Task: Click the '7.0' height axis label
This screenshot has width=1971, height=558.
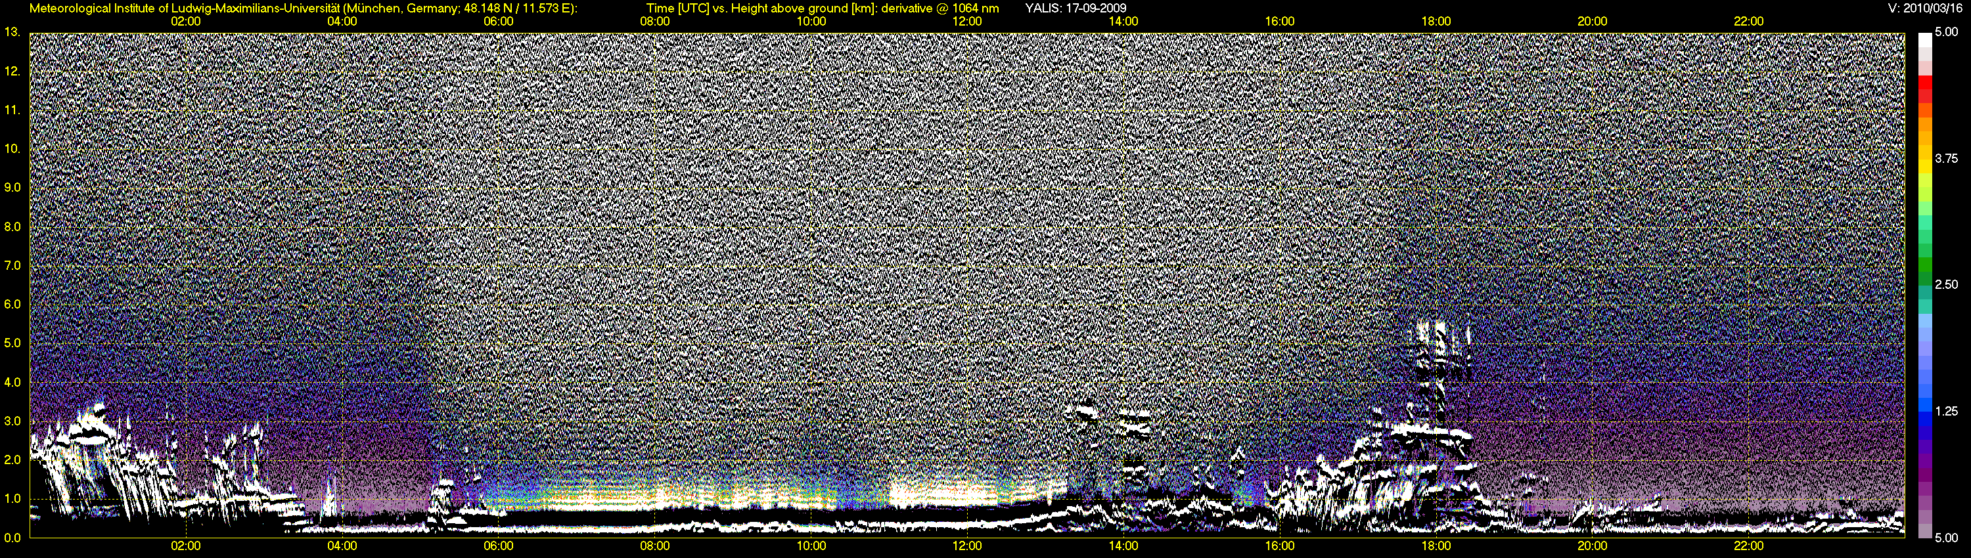Action: pyautogui.click(x=12, y=265)
